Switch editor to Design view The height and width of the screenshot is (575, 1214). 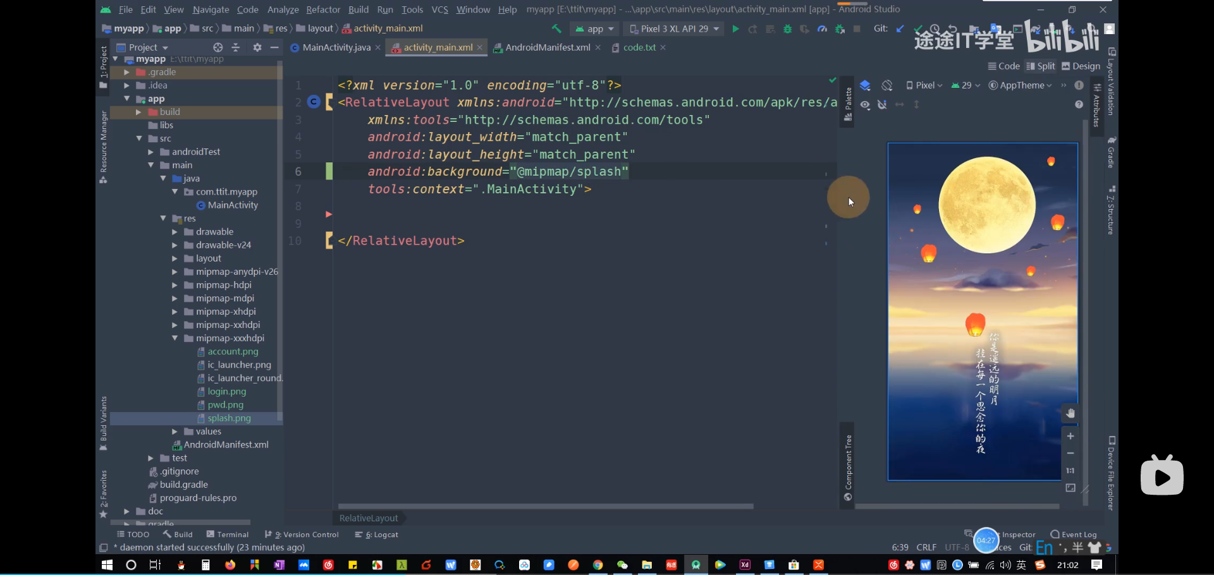pyautogui.click(x=1081, y=66)
